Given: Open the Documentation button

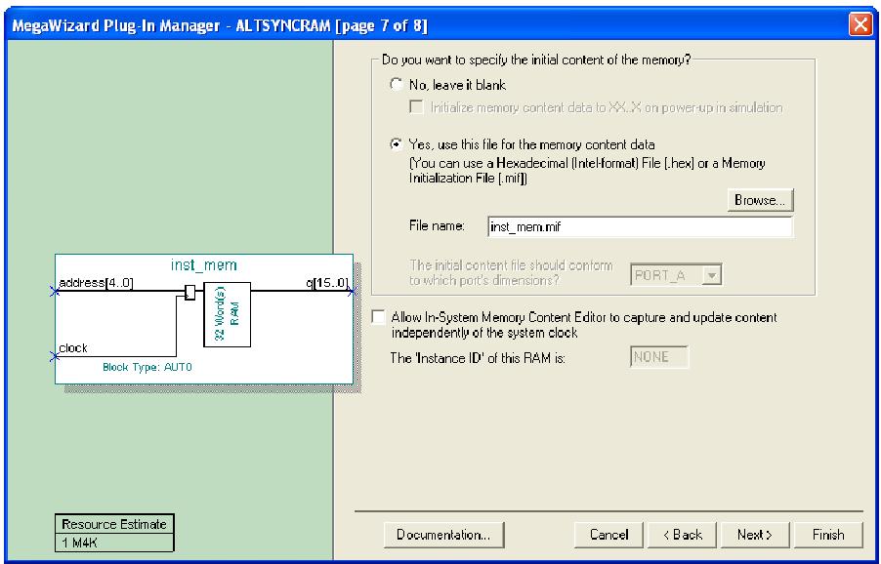Looking at the screenshot, I should pyautogui.click(x=443, y=535).
